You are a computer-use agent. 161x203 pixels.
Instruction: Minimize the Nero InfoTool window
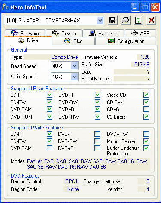(135, 7)
